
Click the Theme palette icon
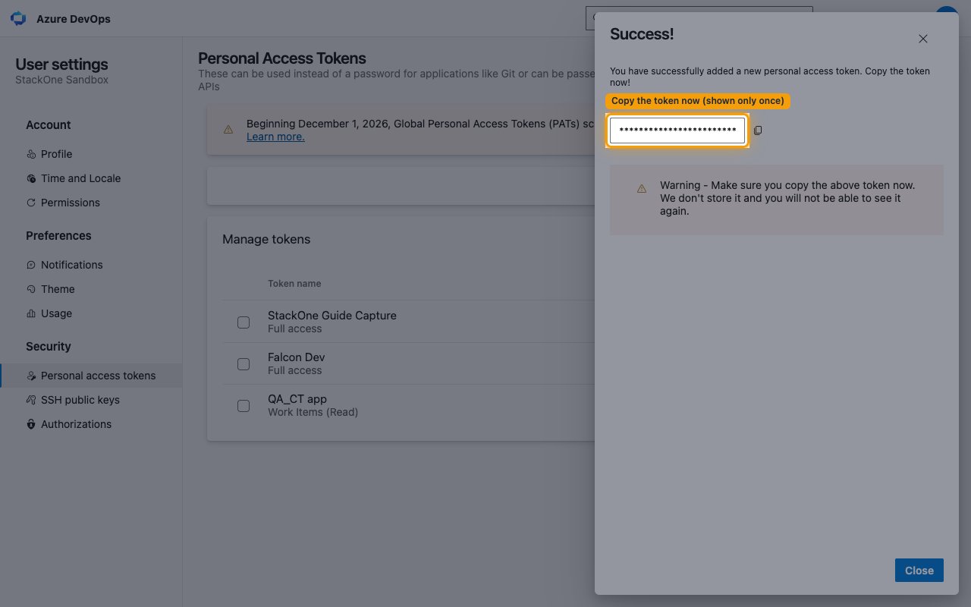(31, 289)
